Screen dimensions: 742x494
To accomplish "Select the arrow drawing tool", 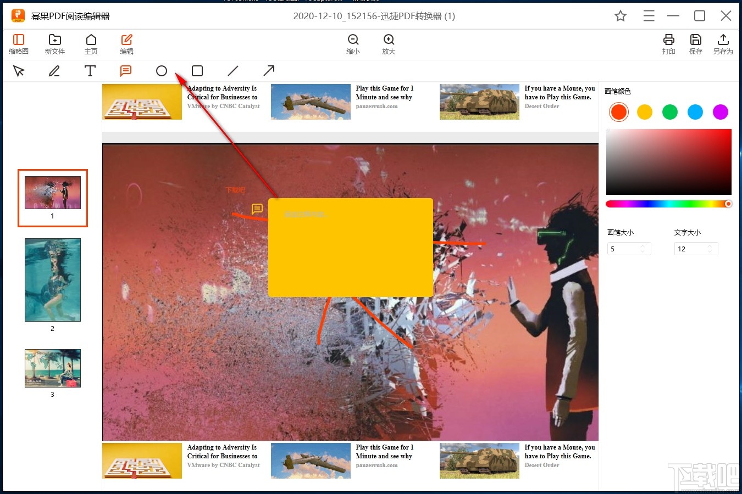I will pos(269,71).
